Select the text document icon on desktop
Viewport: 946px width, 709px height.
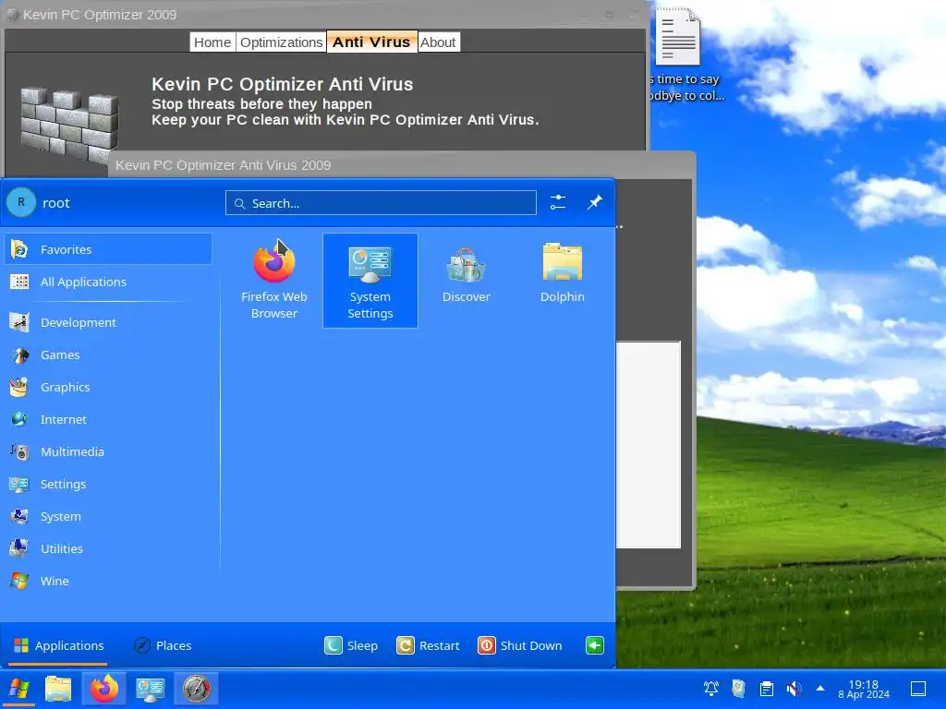pos(678,37)
